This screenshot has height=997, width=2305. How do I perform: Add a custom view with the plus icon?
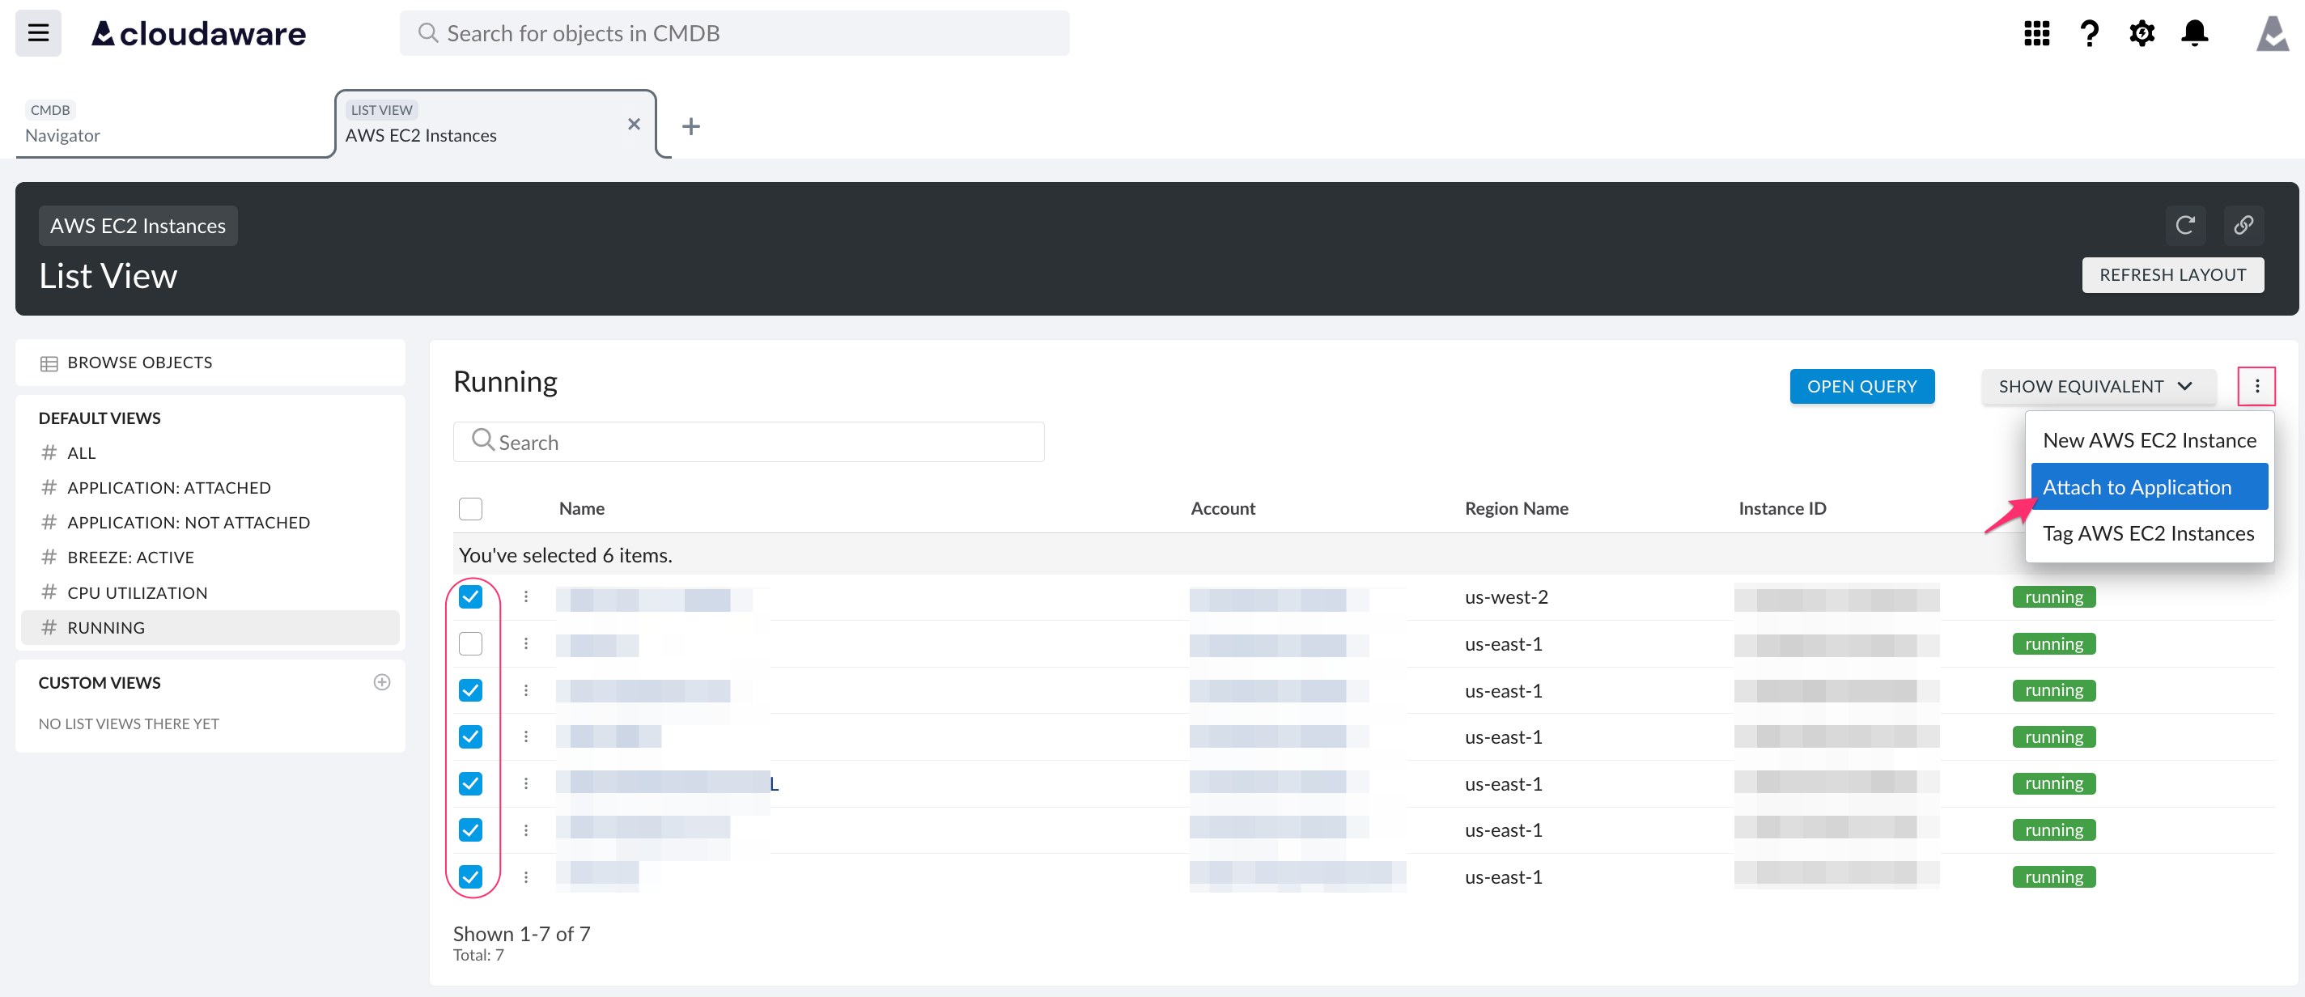[x=382, y=681]
